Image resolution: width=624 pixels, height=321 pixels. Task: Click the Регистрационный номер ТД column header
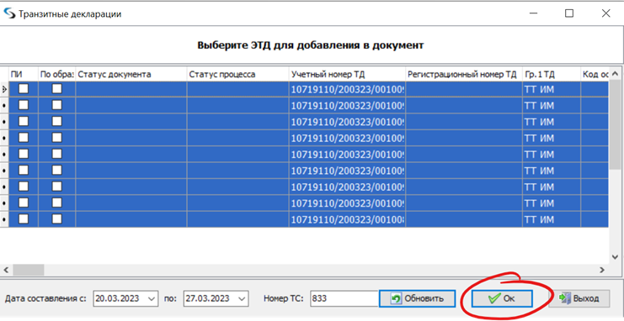coord(464,74)
